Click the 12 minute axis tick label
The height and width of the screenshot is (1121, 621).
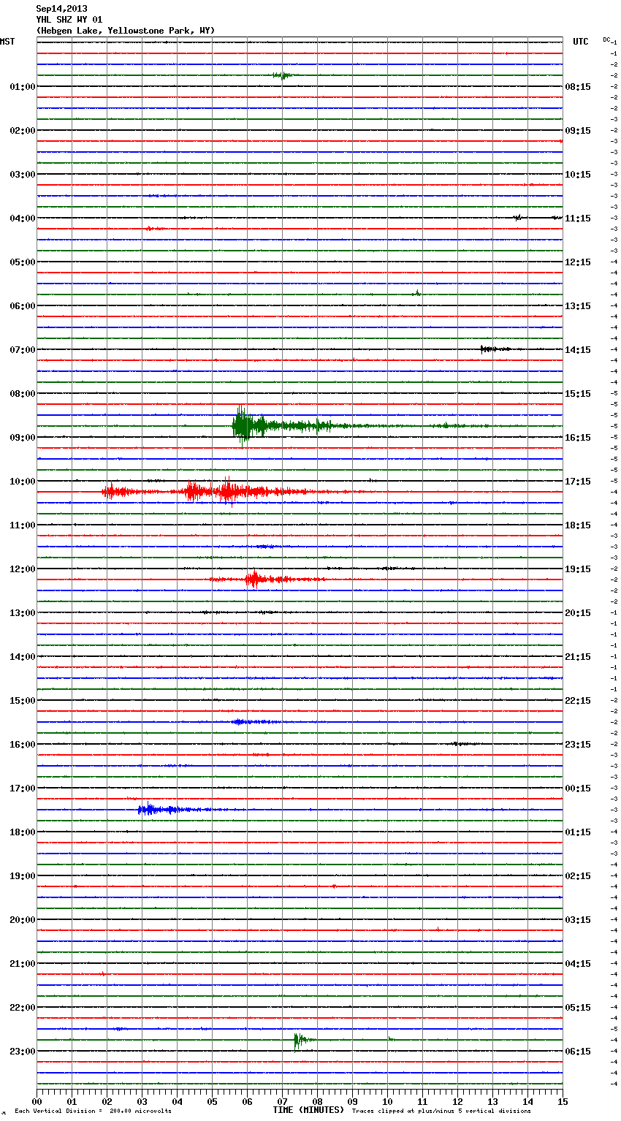[x=458, y=1102]
